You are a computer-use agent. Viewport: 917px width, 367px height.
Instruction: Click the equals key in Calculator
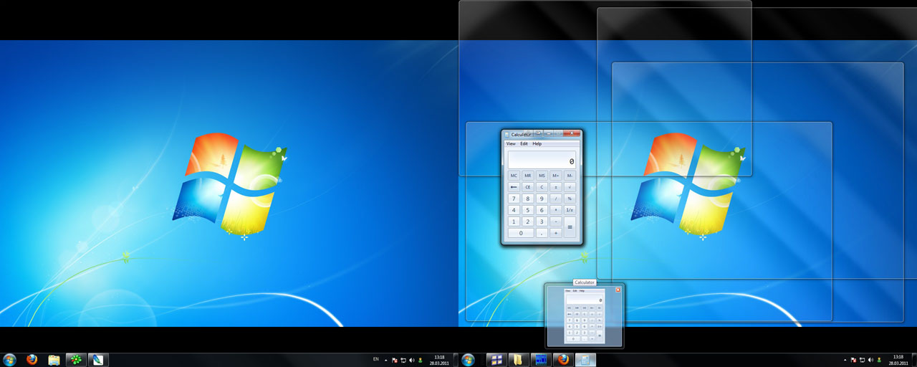570,227
